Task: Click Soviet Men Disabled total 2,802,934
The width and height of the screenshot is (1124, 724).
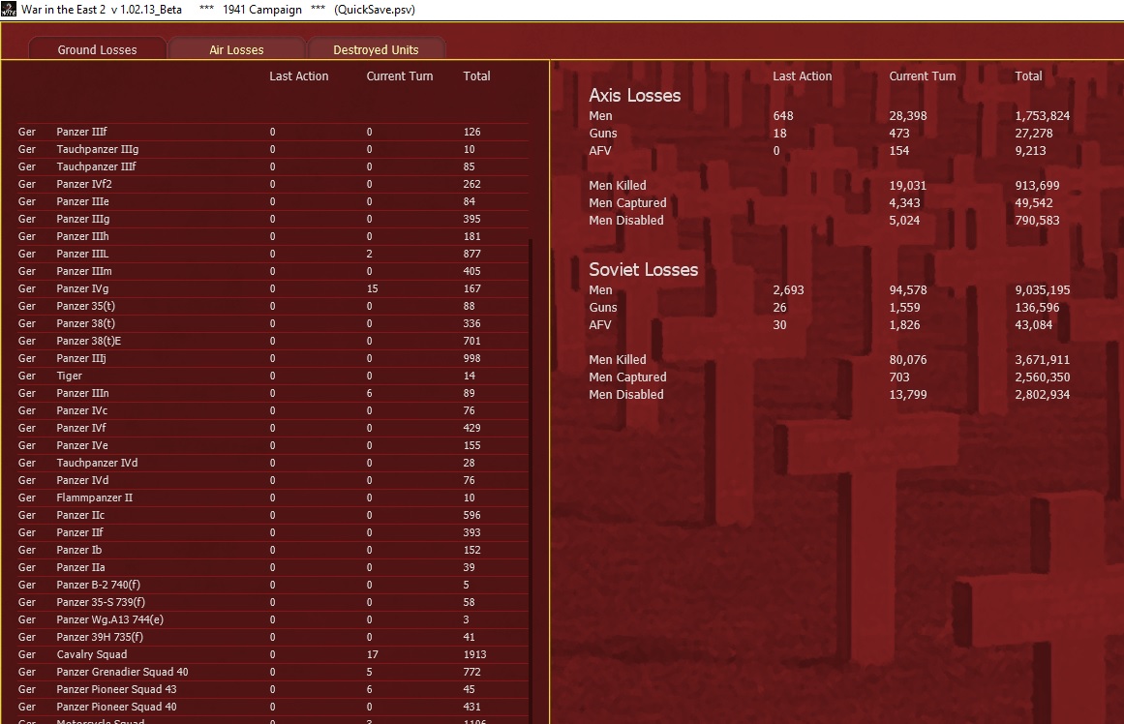Action: pyautogui.click(x=1043, y=394)
